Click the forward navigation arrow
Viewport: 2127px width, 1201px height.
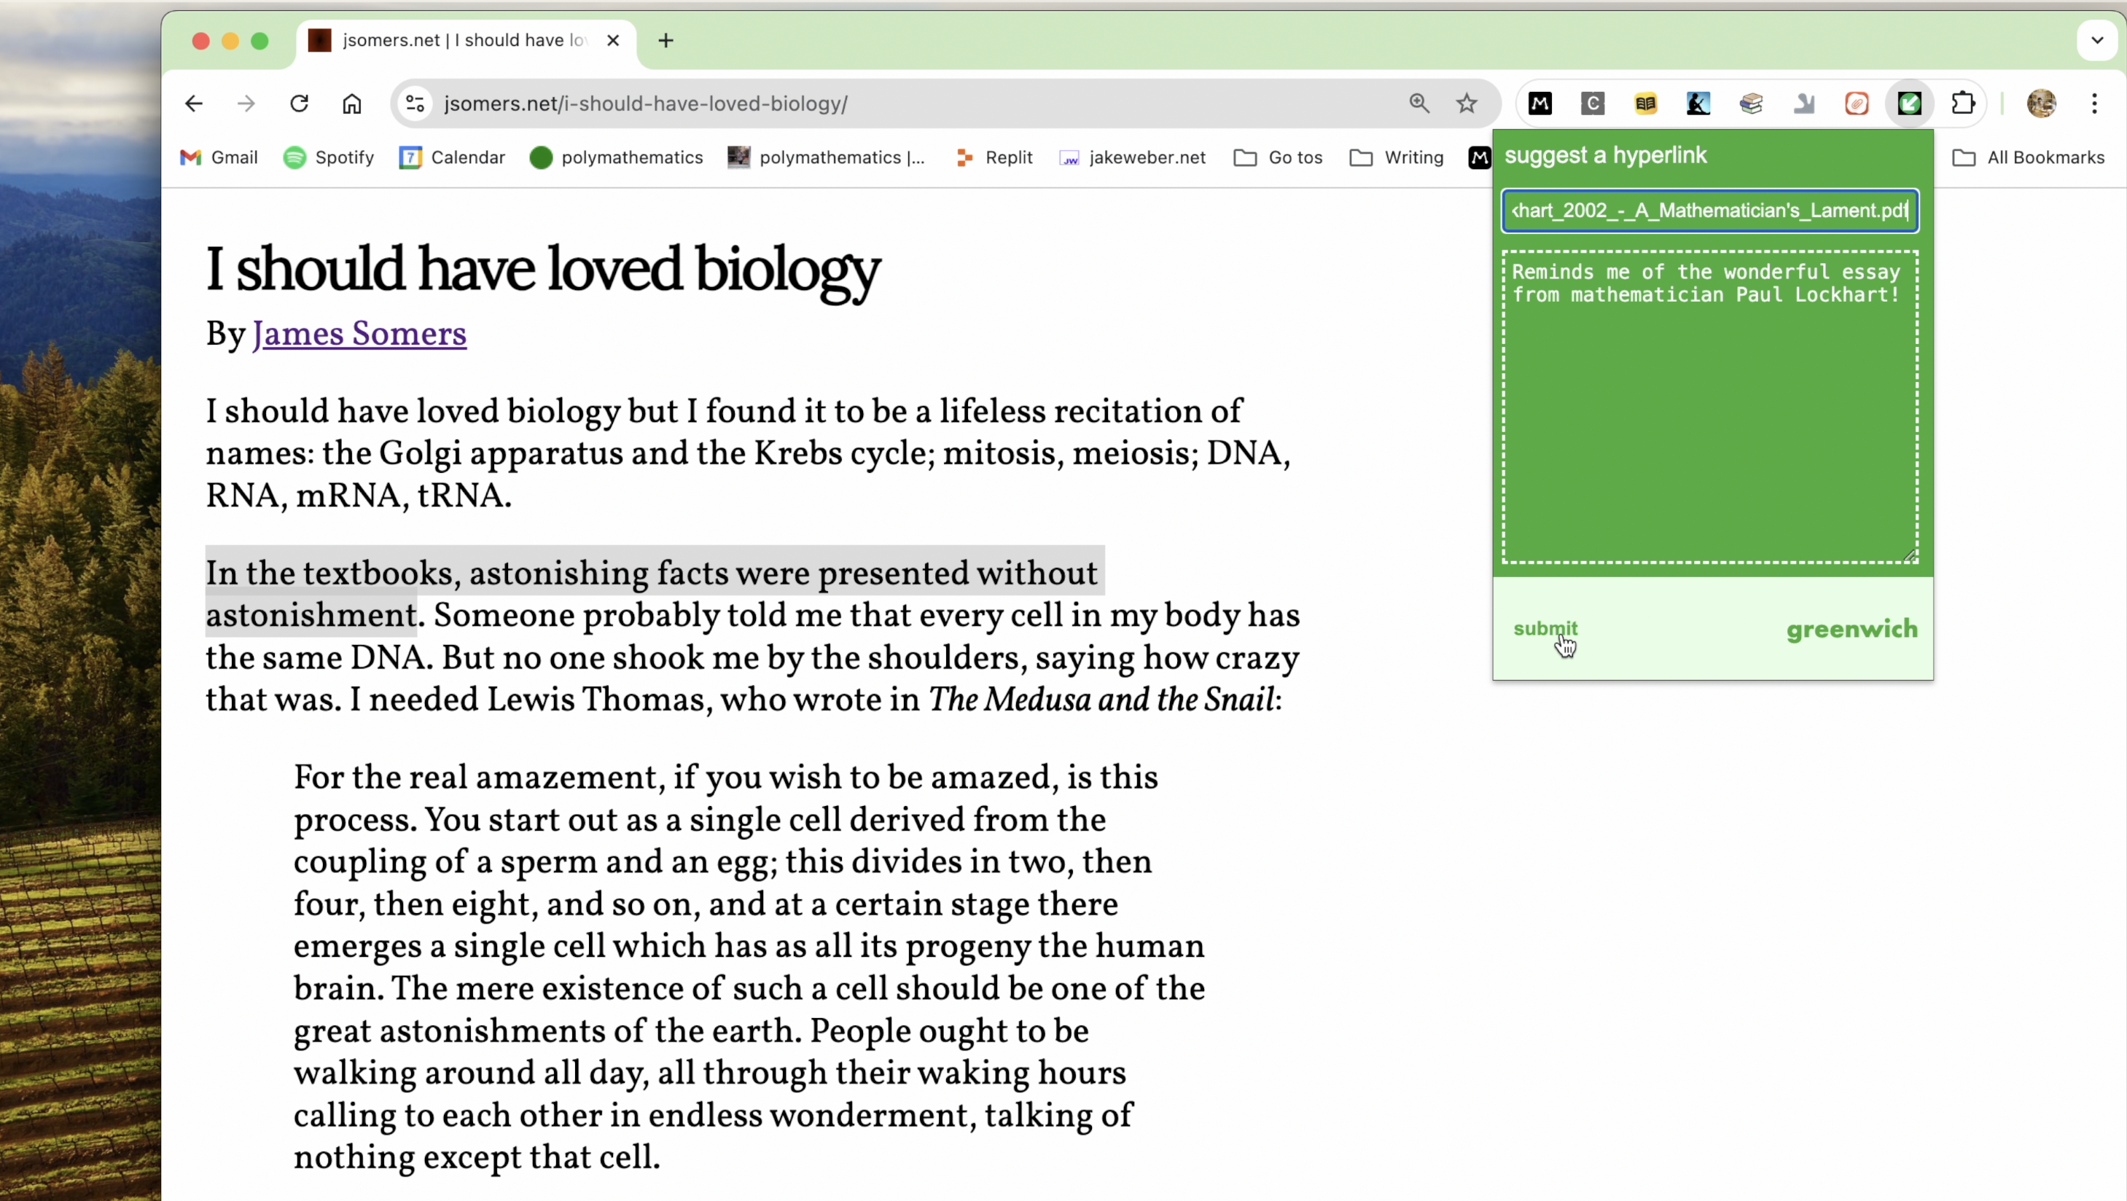pyautogui.click(x=246, y=103)
